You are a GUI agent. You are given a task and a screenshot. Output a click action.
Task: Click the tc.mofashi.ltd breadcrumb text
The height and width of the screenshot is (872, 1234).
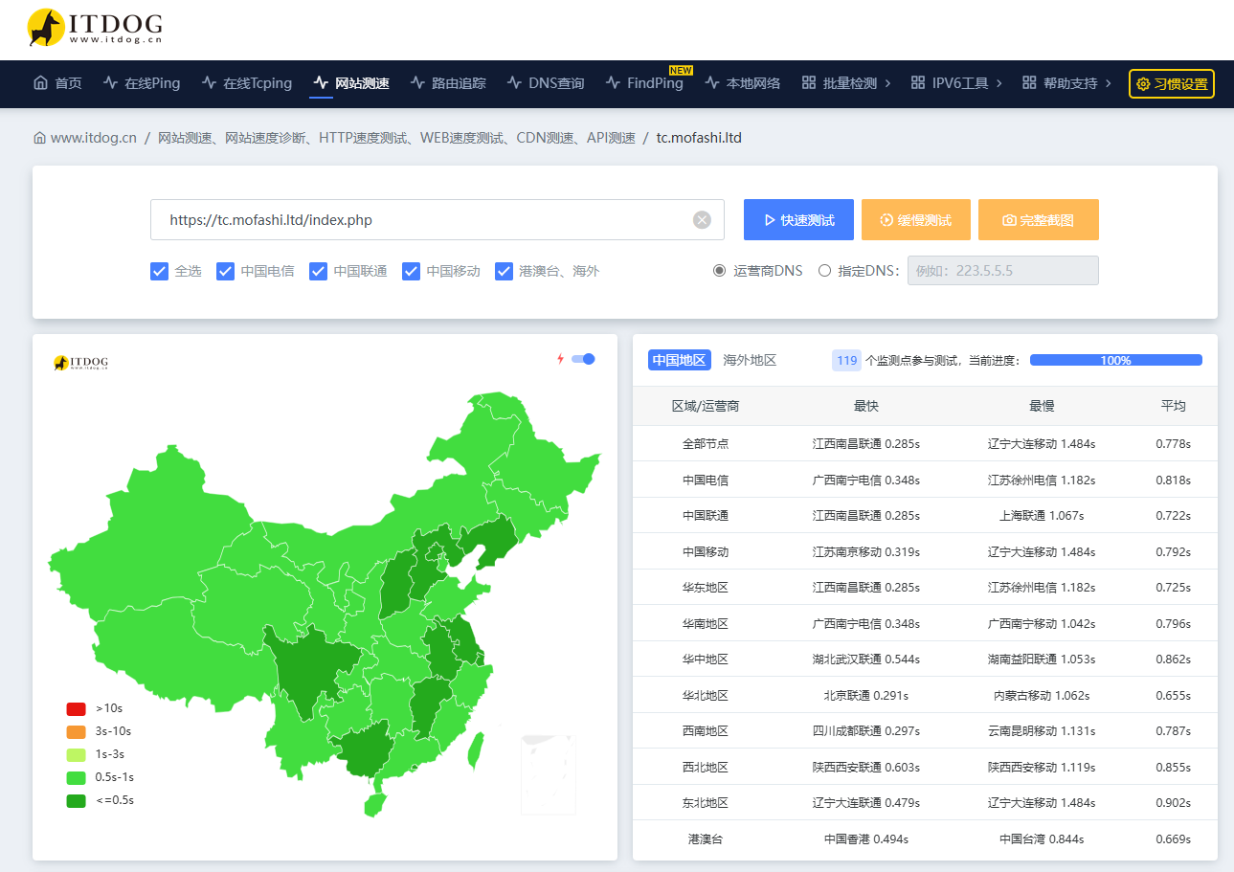pos(699,138)
